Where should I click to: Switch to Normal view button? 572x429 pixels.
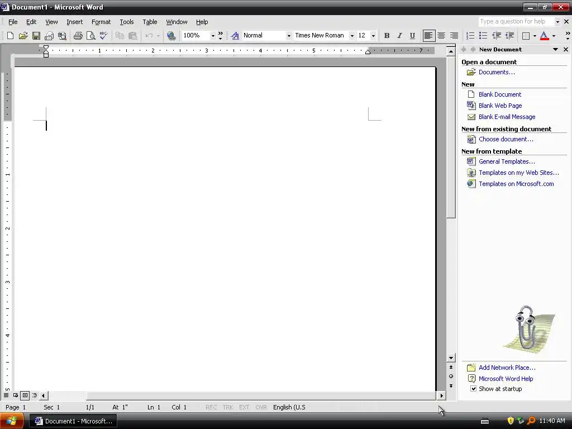pyautogui.click(x=6, y=395)
